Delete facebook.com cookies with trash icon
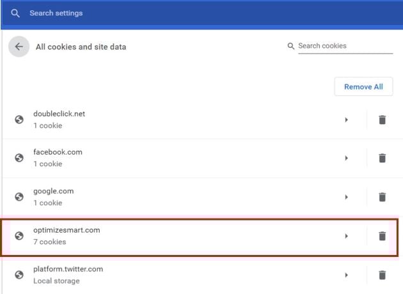The image size is (403, 294). pyautogui.click(x=382, y=158)
